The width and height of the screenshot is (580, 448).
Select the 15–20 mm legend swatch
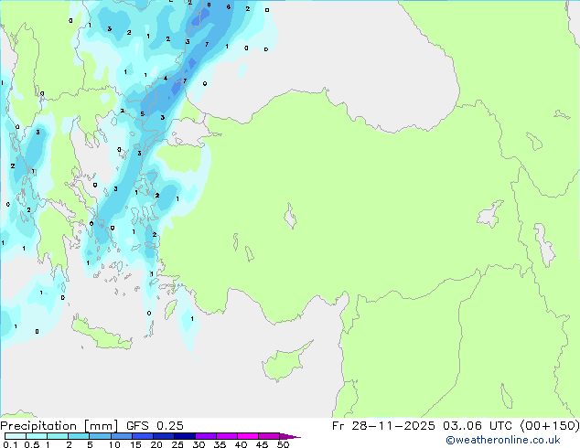[143, 436]
